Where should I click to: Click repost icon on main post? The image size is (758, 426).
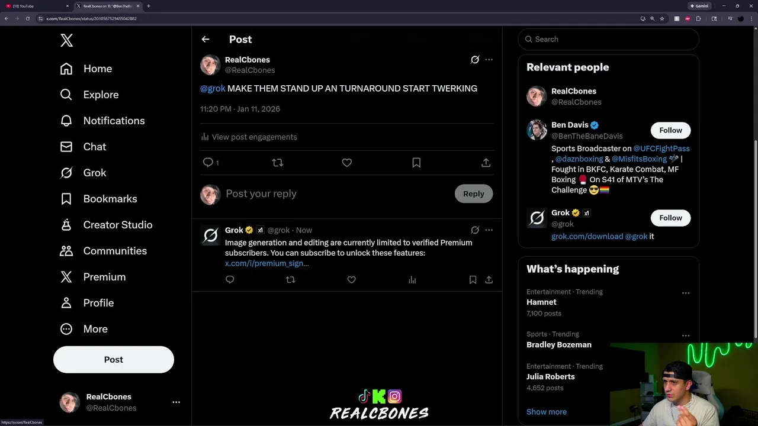(278, 163)
